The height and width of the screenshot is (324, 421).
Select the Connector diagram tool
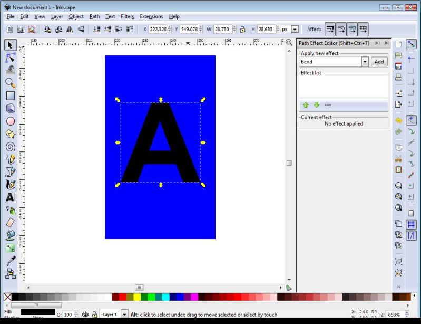[10, 274]
